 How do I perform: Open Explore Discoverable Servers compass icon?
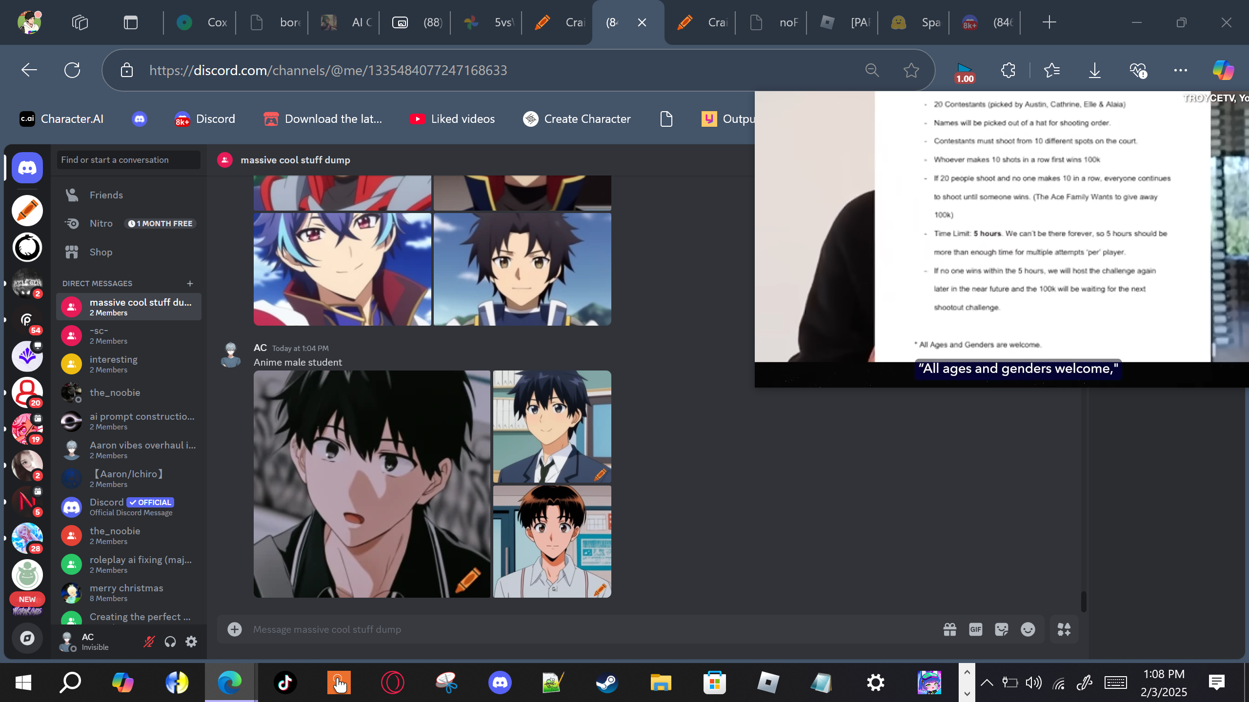point(27,638)
